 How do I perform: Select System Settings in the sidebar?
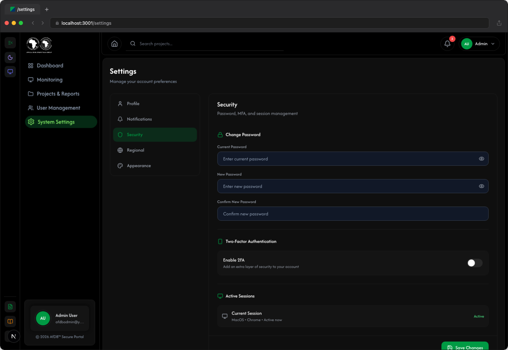pyautogui.click(x=61, y=122)
